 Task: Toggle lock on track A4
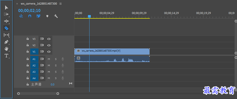coord(28,78)
